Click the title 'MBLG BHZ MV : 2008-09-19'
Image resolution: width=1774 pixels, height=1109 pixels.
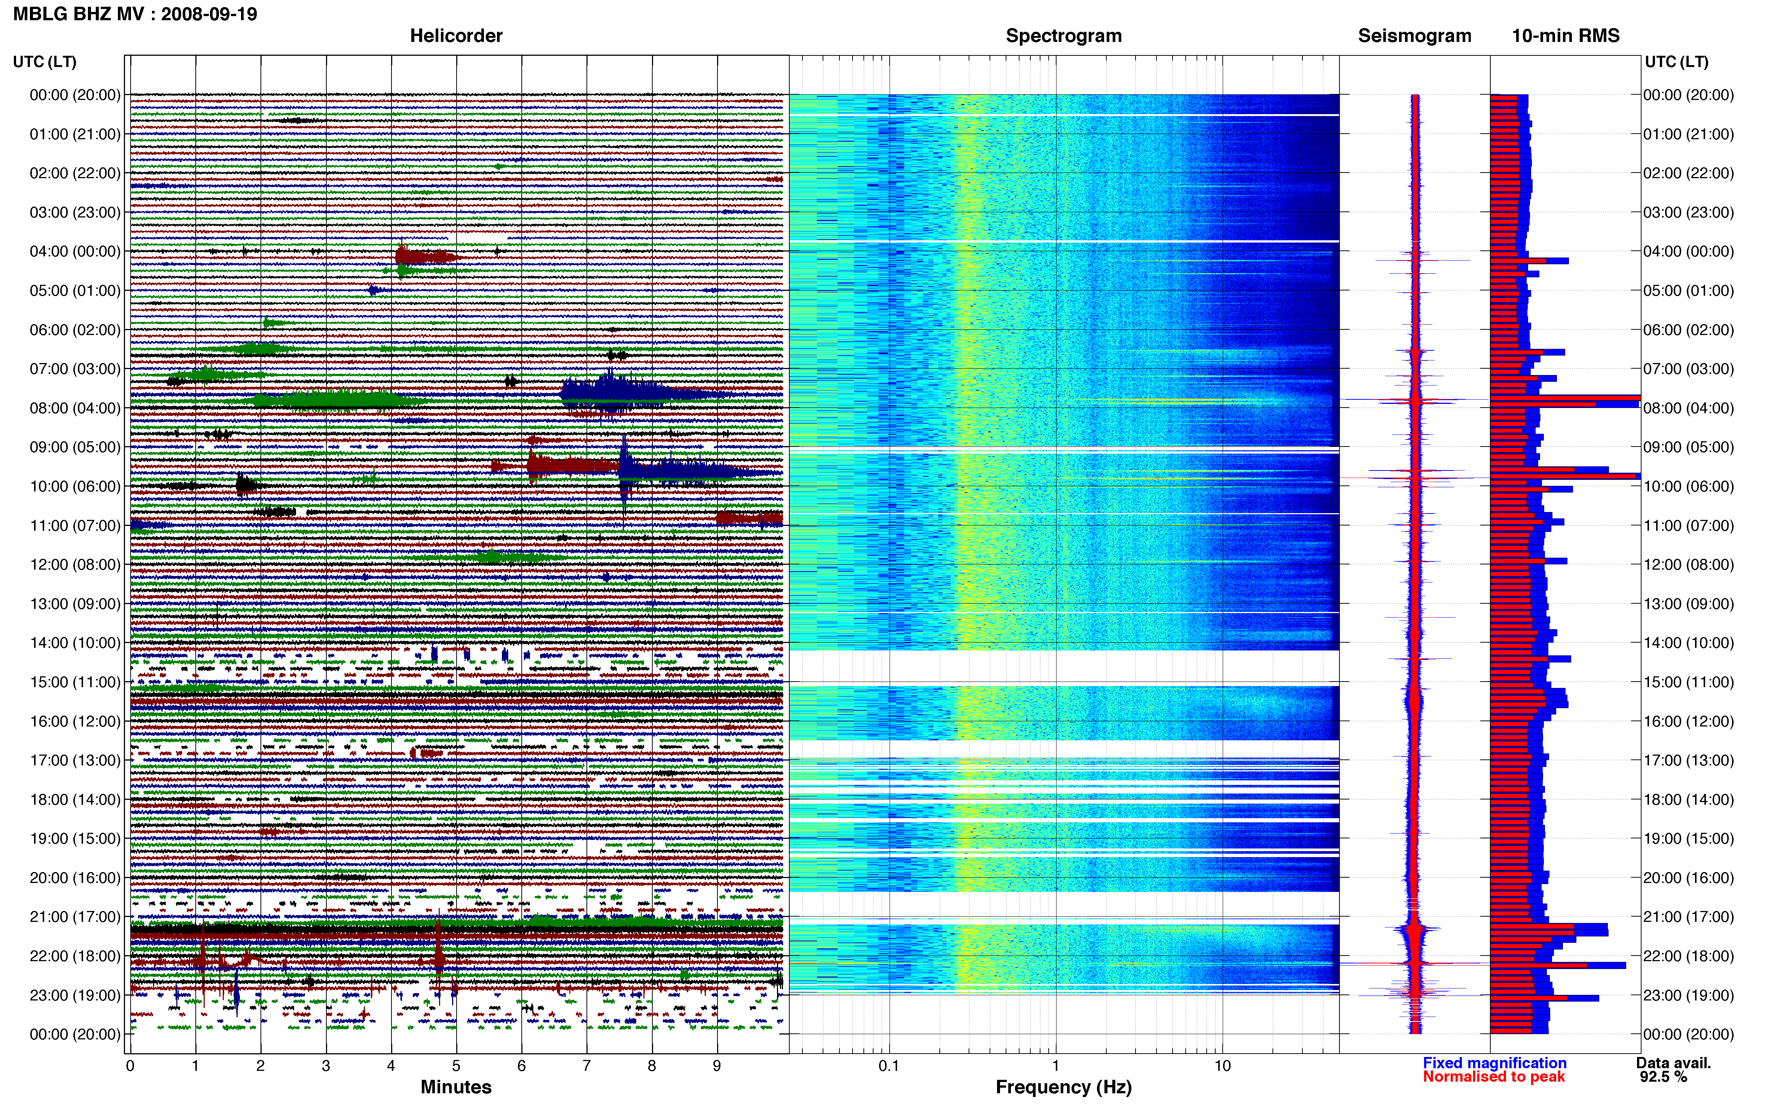click(x=135, y=14)
